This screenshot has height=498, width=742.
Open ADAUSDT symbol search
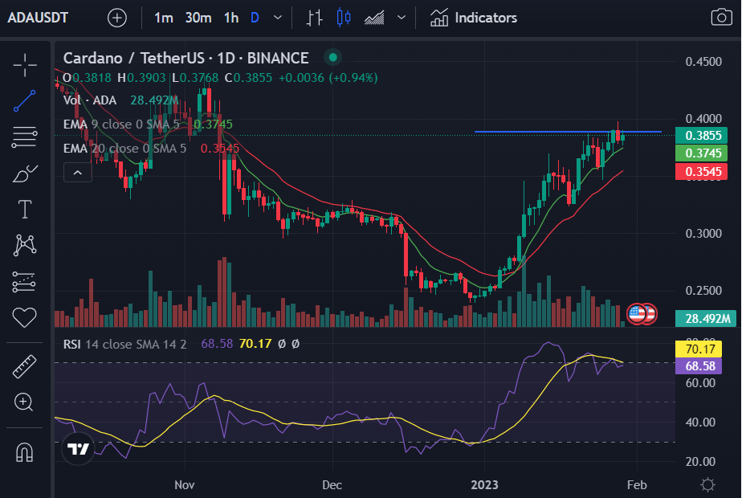pos(38,18)
